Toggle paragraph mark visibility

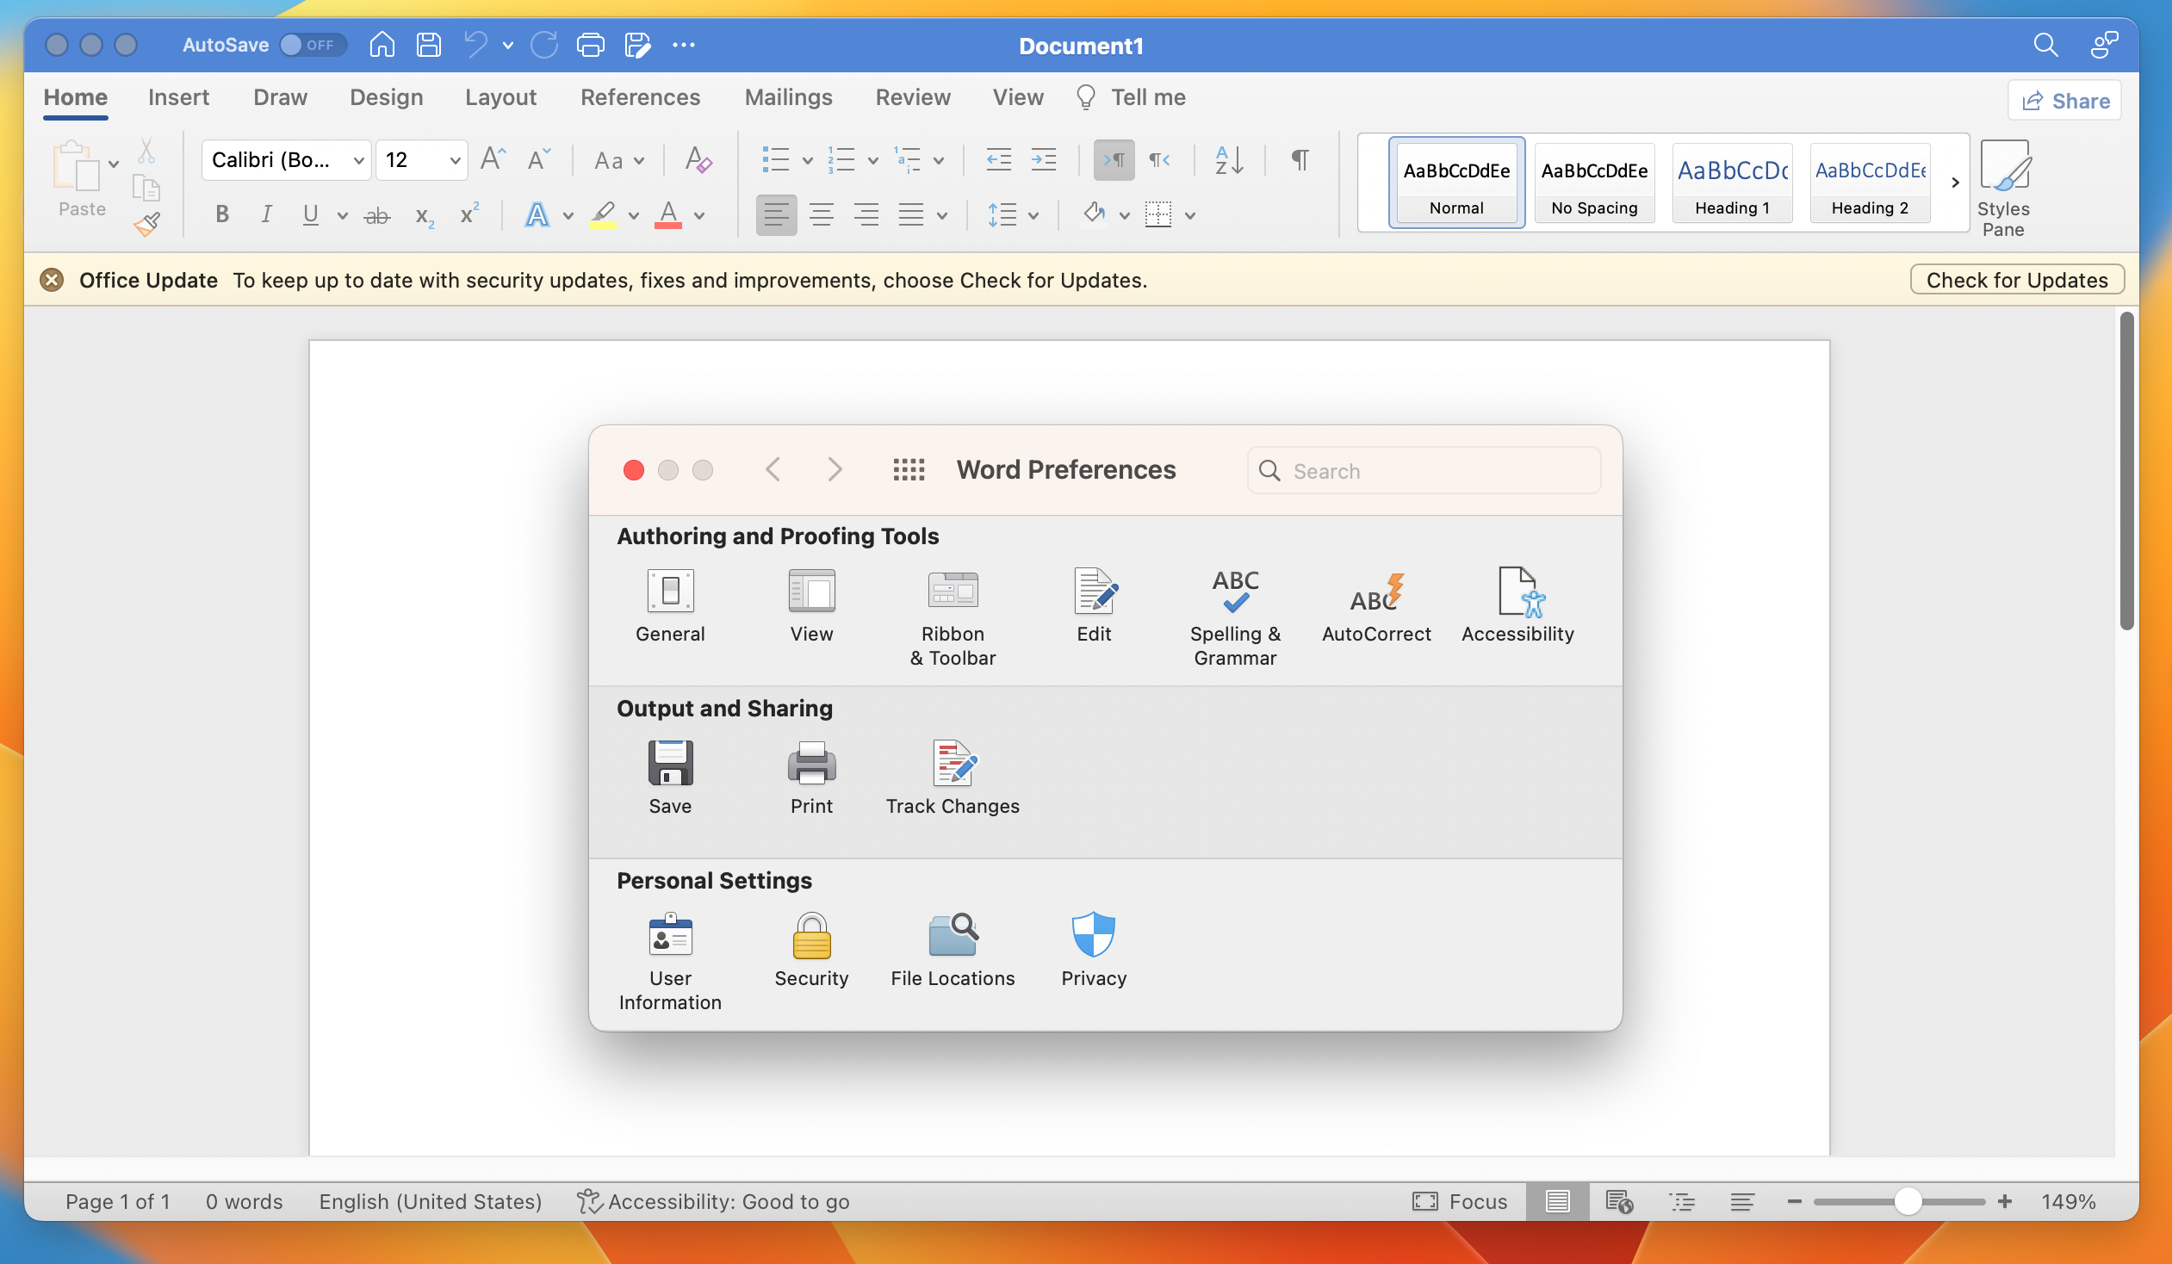[x=1298, y=159]
